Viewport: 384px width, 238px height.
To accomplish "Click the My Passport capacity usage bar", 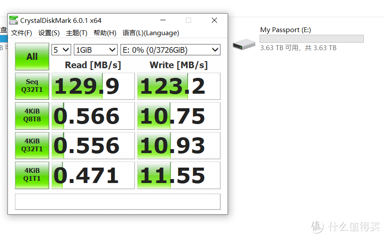I will (x=312, y=39).
